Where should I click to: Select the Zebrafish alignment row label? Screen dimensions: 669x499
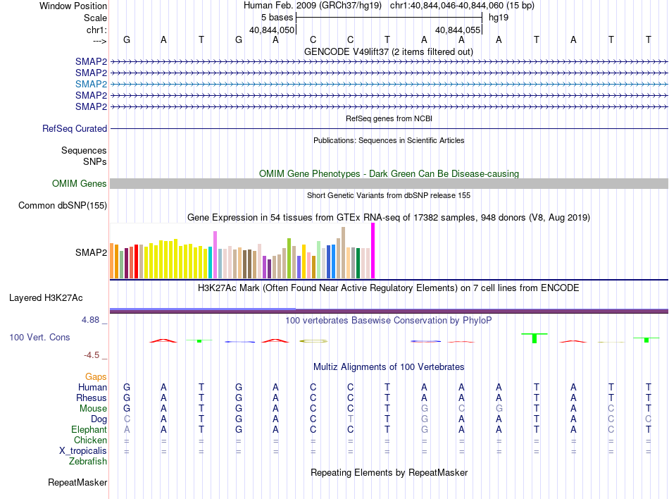point(88,462)
